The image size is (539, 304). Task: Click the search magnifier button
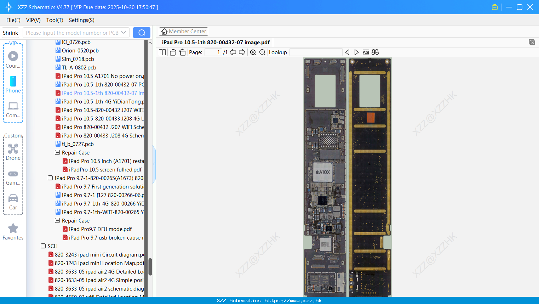click(x=142, y=33)
